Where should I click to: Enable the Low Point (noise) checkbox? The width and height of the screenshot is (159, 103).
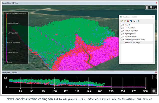pos(122,37)
